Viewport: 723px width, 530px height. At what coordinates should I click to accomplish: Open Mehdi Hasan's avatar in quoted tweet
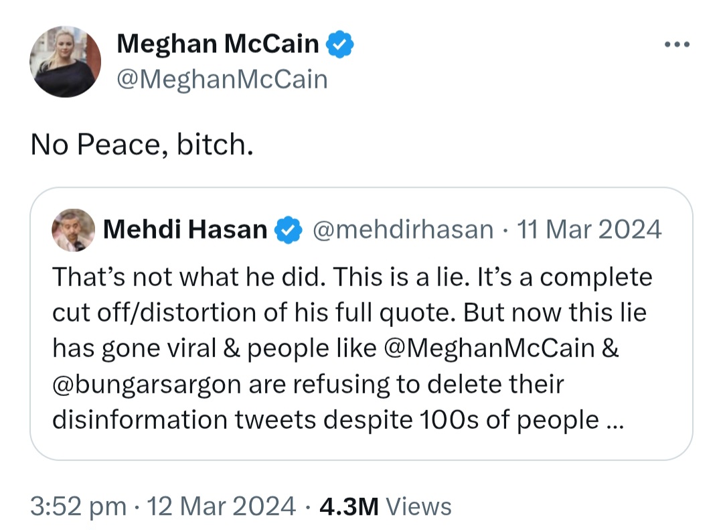click(74, 230)
